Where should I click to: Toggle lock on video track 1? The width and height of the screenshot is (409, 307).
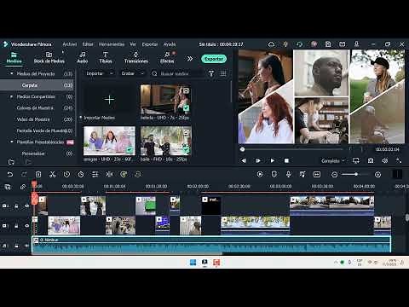pos(16,226)
